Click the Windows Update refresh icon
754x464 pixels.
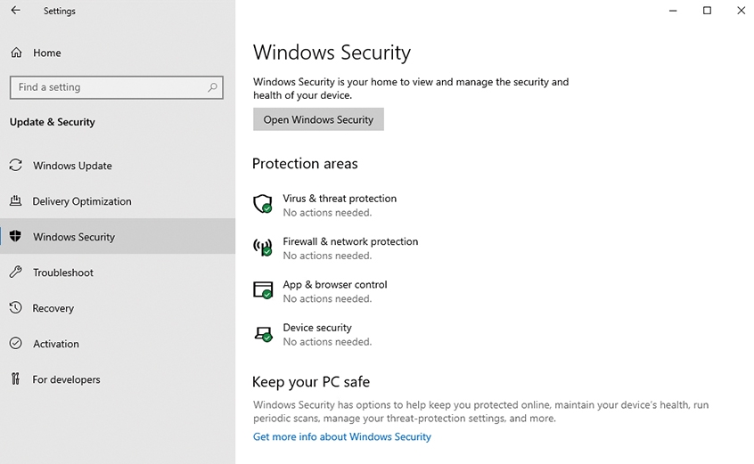coord(15,166)
